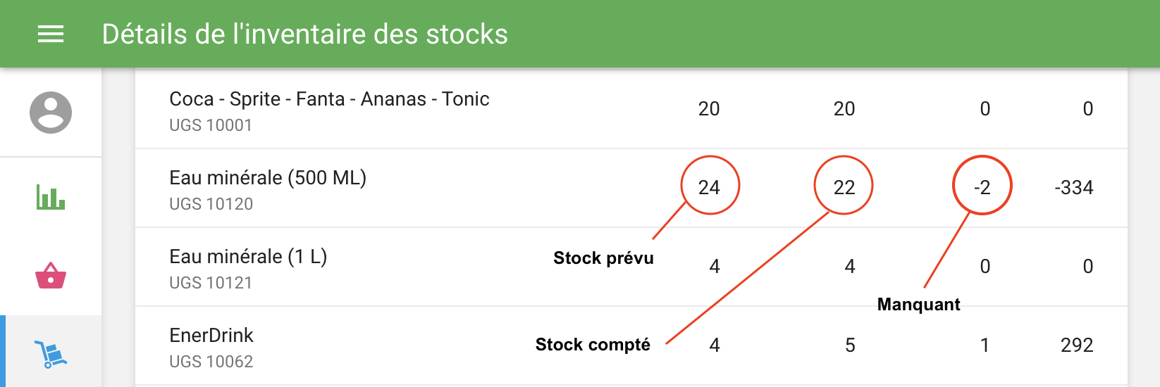Click the circled missing value -2

[982, 187]
